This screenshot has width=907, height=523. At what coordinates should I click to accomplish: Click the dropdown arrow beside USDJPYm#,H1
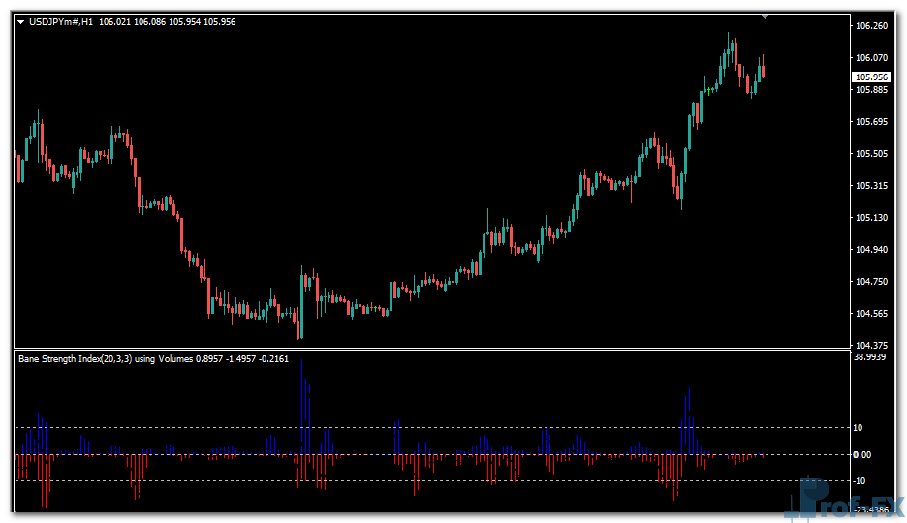pos(21,22)
